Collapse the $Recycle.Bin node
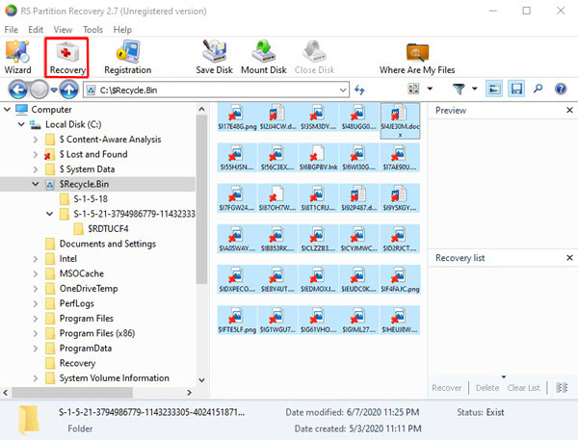Screen dimensions: 578x440 36,184
